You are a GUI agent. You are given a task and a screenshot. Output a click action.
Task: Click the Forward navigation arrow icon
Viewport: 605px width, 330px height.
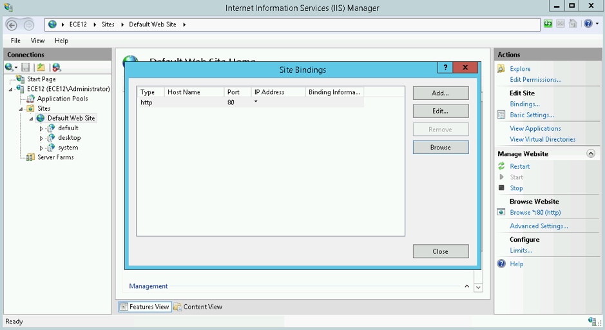coord(28,25)
